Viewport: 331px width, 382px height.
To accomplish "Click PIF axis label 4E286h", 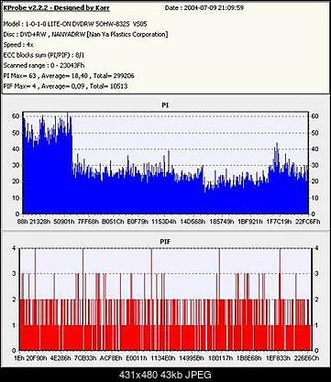I will 61,357.
